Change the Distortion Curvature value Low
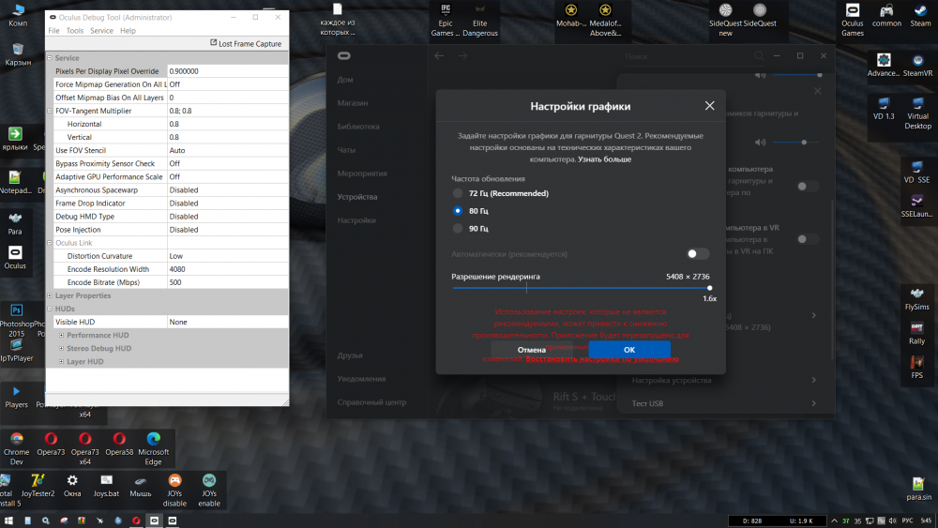This screenshot has width=938, height=528. [227, 256]
